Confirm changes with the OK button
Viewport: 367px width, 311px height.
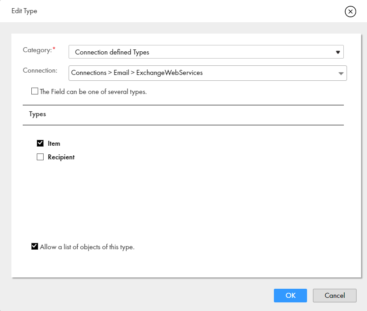point(290,295)
